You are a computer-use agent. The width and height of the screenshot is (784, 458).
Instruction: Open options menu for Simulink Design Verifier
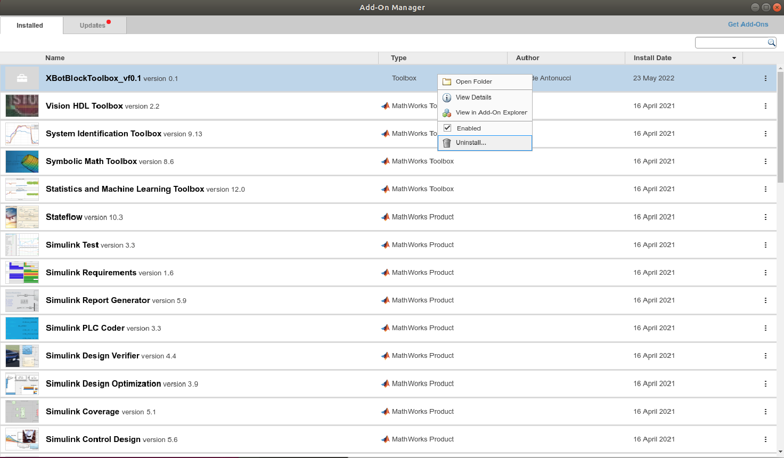(765, 356)
